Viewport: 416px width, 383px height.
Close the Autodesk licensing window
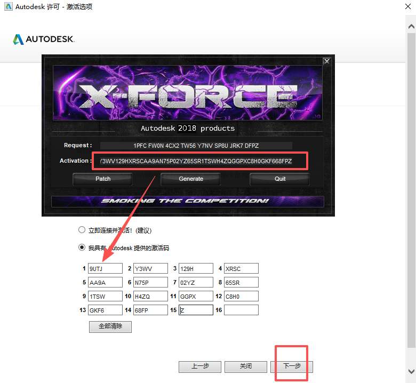(408, 6)
